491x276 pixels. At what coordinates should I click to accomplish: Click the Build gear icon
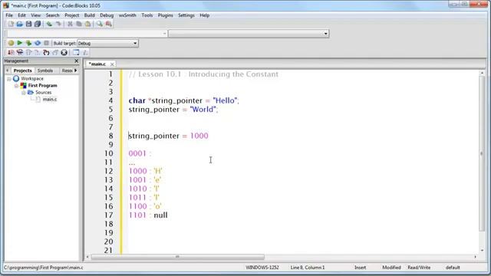tap(11, 43)
